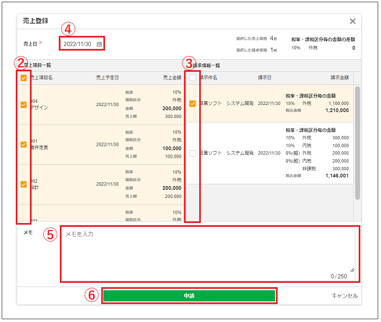Uncheck the 004 デザイン sales item checkbox
The width and height of the screenshot is (381, 322).
coord(23,105)
